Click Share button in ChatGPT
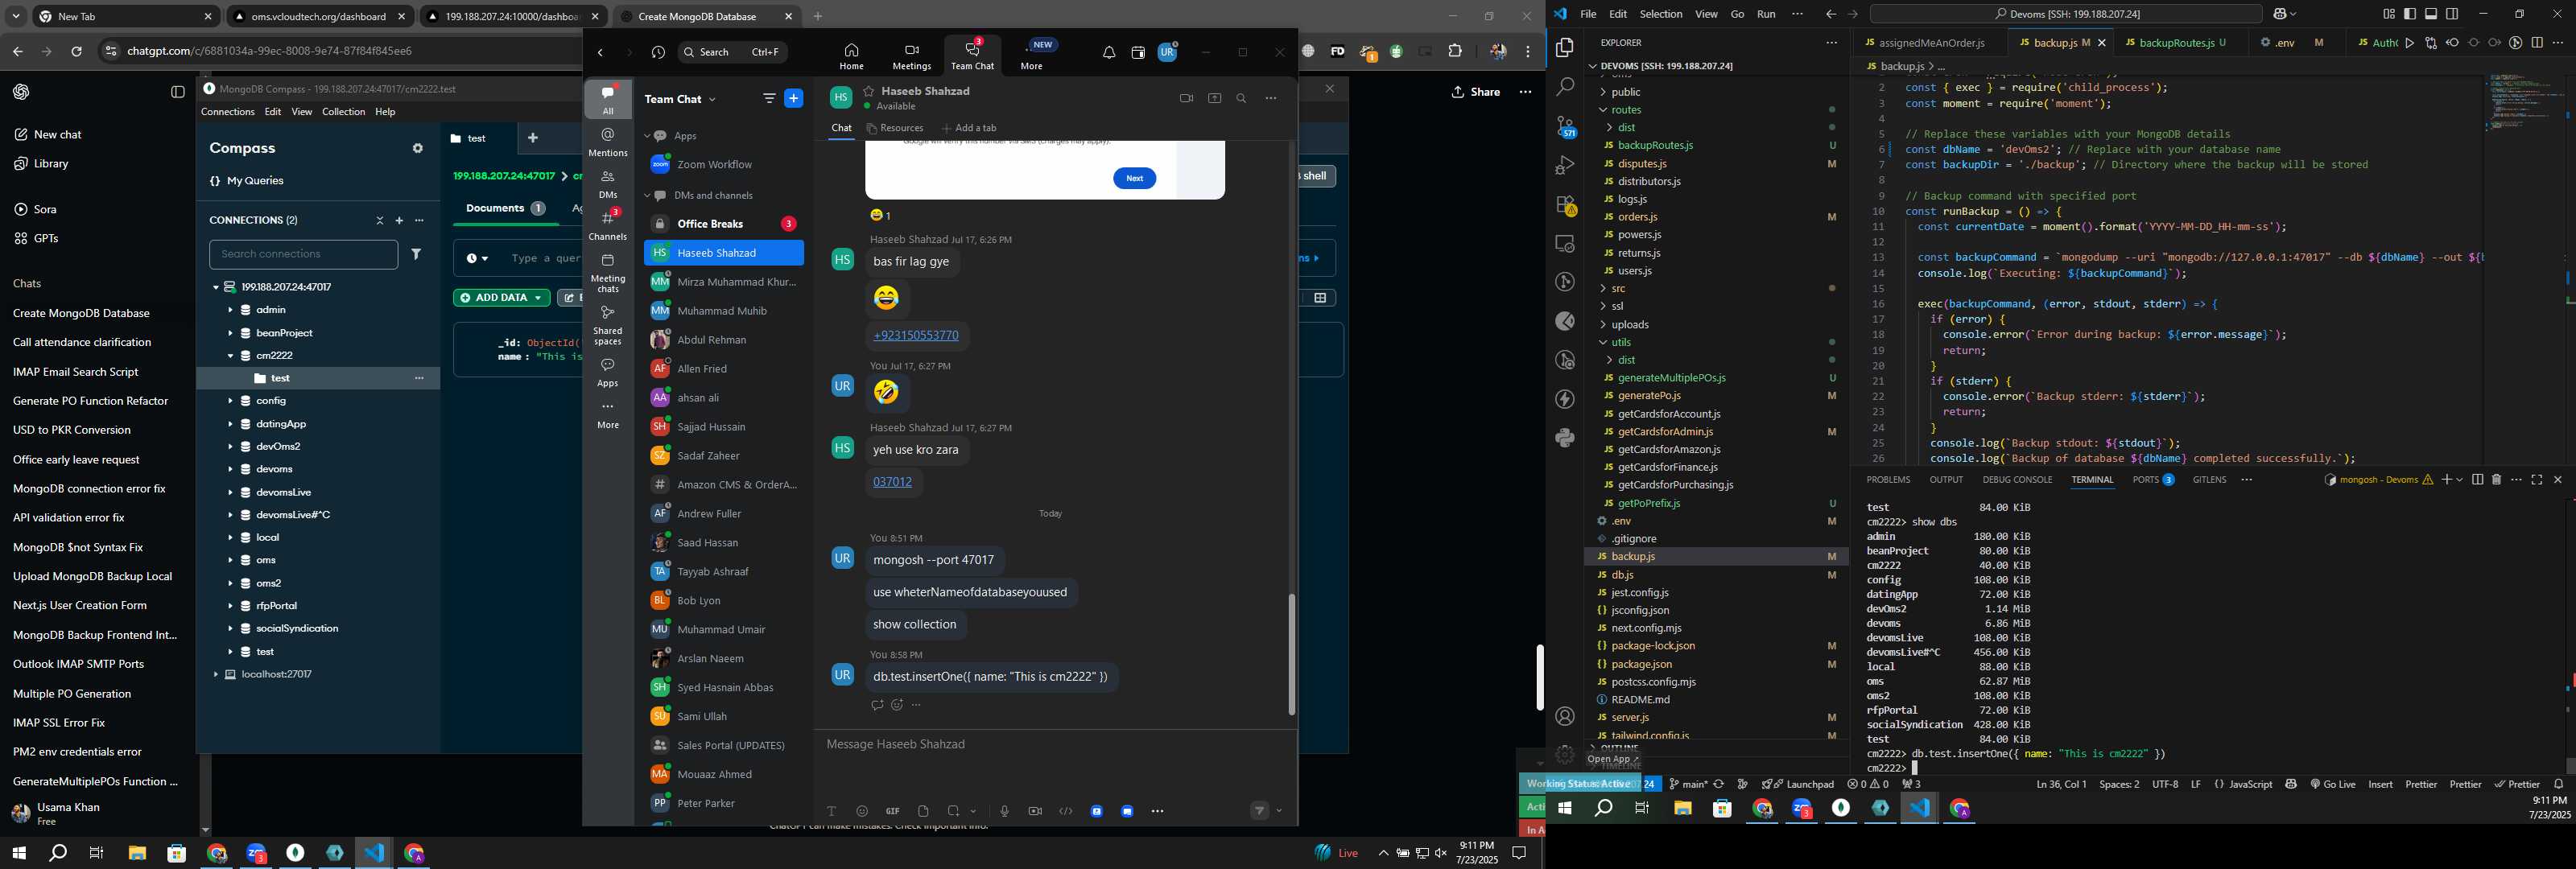2576x869 pixels. (x=1476, y=92)
